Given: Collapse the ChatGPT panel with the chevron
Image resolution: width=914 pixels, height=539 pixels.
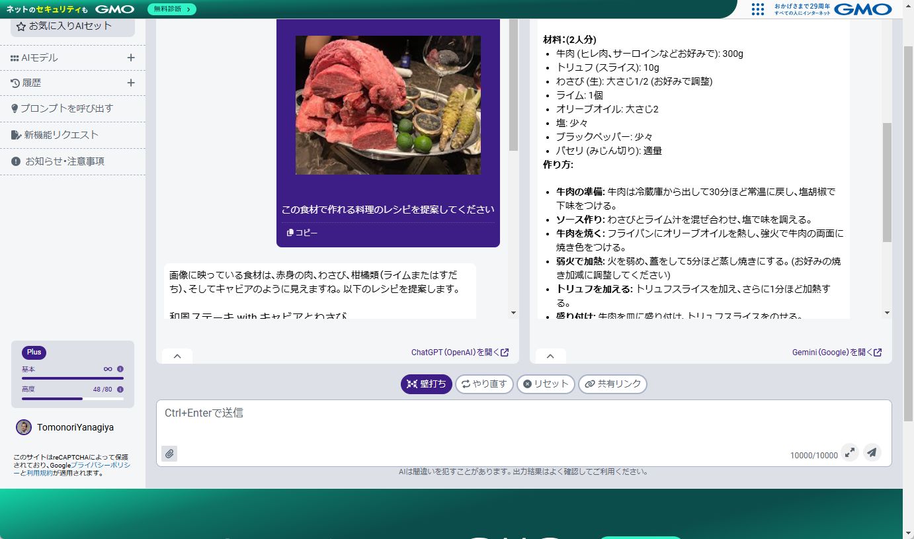Looking at the screenshot, I should coord(177,356).
